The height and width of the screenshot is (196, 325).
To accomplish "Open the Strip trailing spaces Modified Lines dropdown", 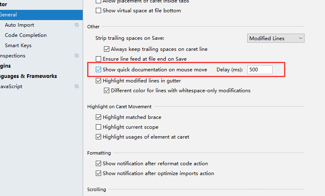I will 276,38.
